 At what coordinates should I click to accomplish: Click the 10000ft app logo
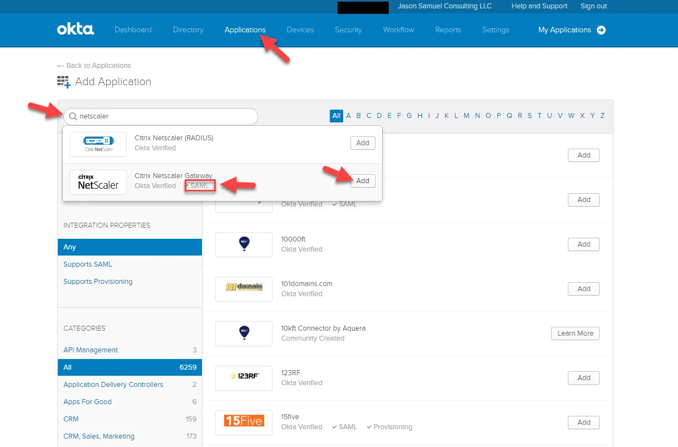pyautogui.click(x=244, y=244)
